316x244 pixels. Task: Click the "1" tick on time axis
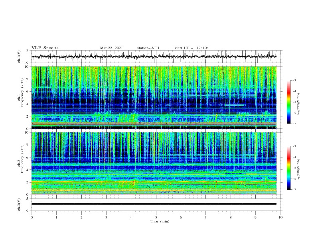(x=56, y=217)
